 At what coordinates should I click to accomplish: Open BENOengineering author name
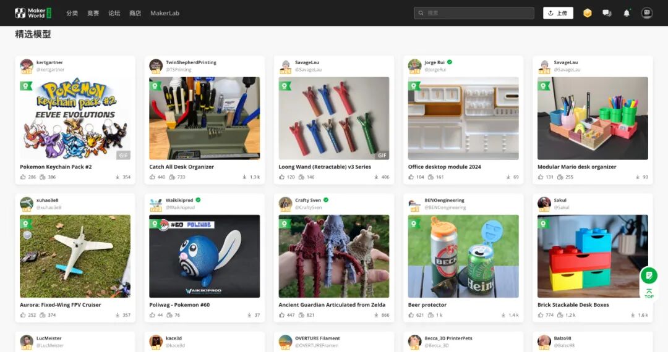click(444, 200)
